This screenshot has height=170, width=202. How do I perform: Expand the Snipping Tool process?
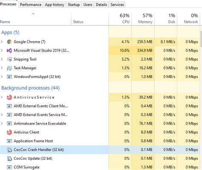tap(2, 59)
